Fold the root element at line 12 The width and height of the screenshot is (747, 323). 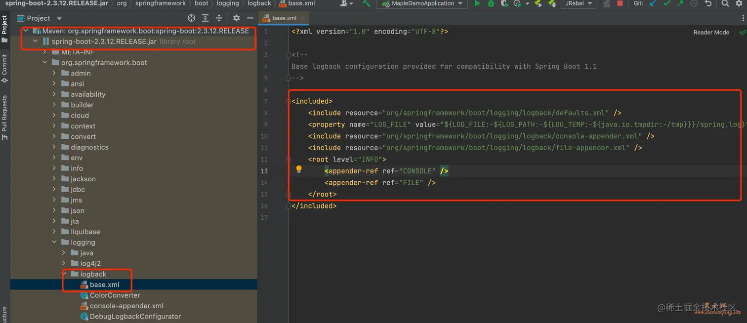click(288, 160)
